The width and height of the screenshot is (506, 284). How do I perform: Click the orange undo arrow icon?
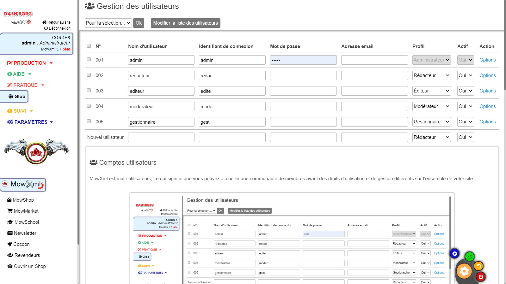(478, 266)
